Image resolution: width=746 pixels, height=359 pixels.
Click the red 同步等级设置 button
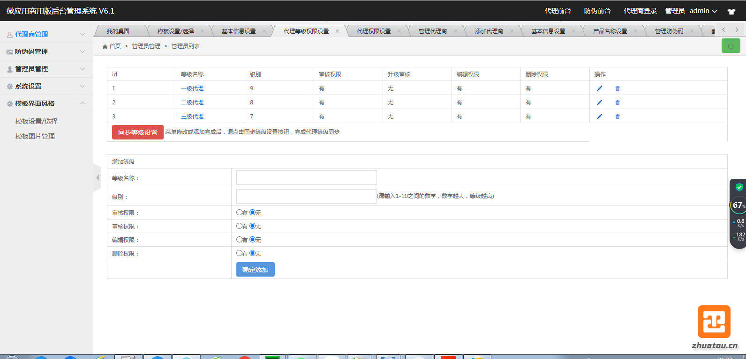(x=137, y=132)
